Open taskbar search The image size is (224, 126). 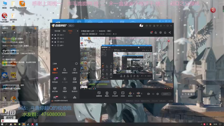point(6,124)
